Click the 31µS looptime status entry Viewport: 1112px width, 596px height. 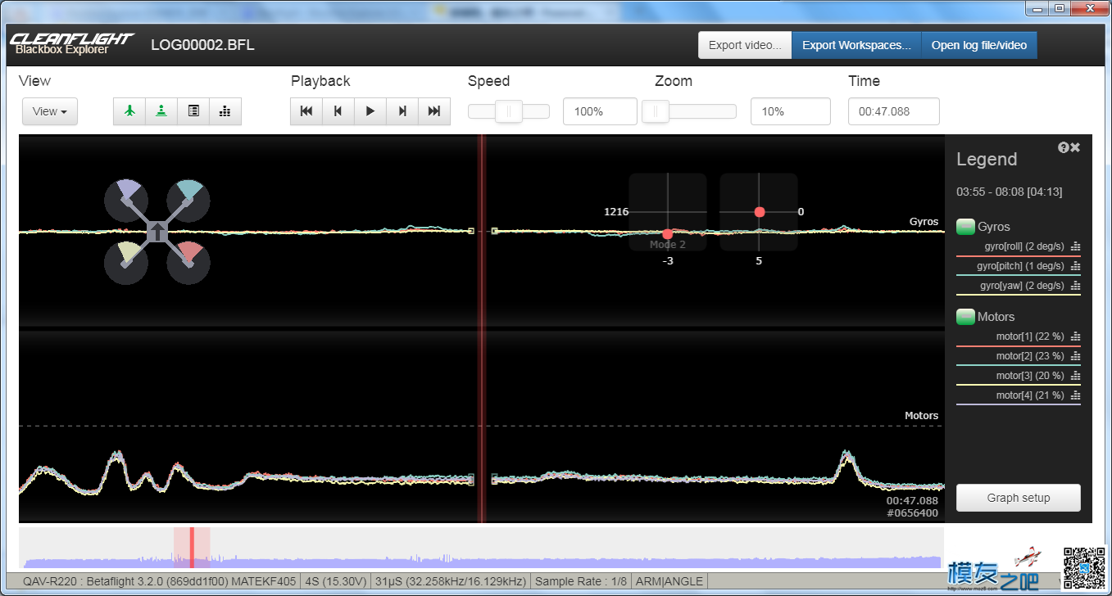451,581
